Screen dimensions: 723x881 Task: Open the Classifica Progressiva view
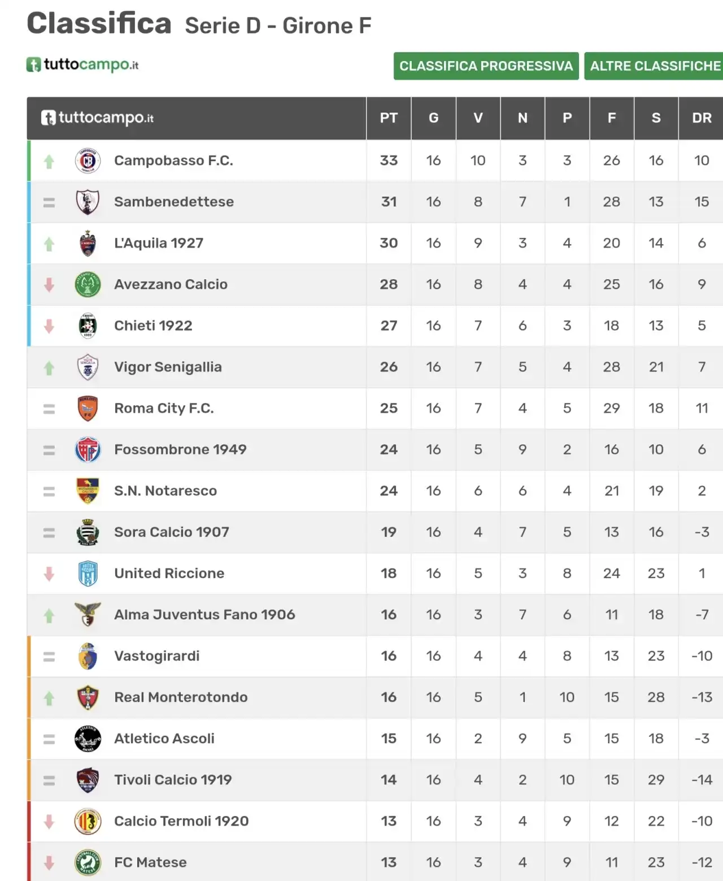486,66
